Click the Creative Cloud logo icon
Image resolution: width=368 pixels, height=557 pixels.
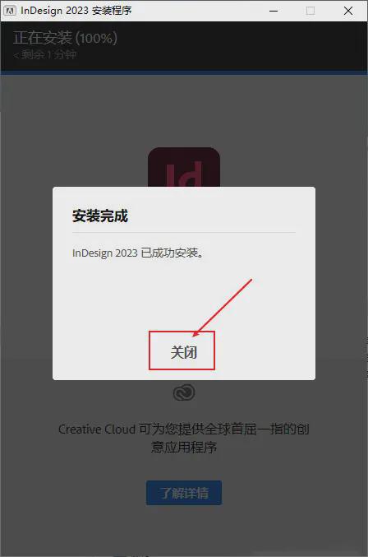coord(184,392)
